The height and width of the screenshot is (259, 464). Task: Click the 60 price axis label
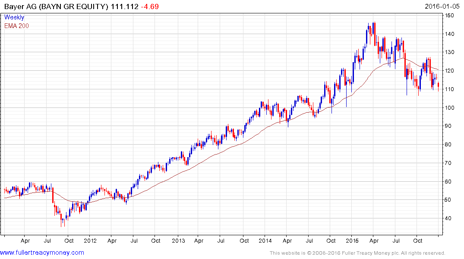[x=448, y=181]
